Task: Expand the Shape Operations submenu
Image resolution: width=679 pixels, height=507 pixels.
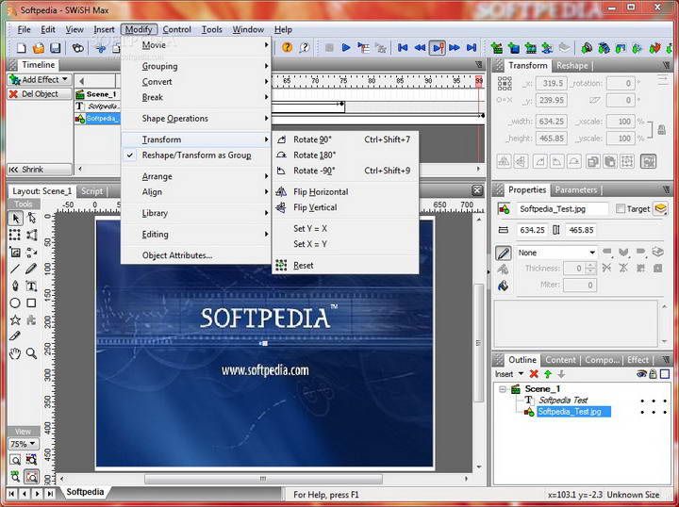Action: (x=196, y=119)
